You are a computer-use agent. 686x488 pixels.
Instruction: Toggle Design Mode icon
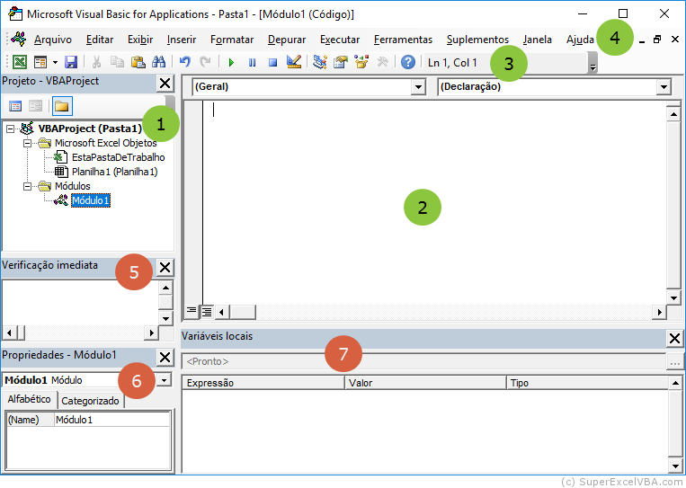pyautogui.click(x=294, y=62)
